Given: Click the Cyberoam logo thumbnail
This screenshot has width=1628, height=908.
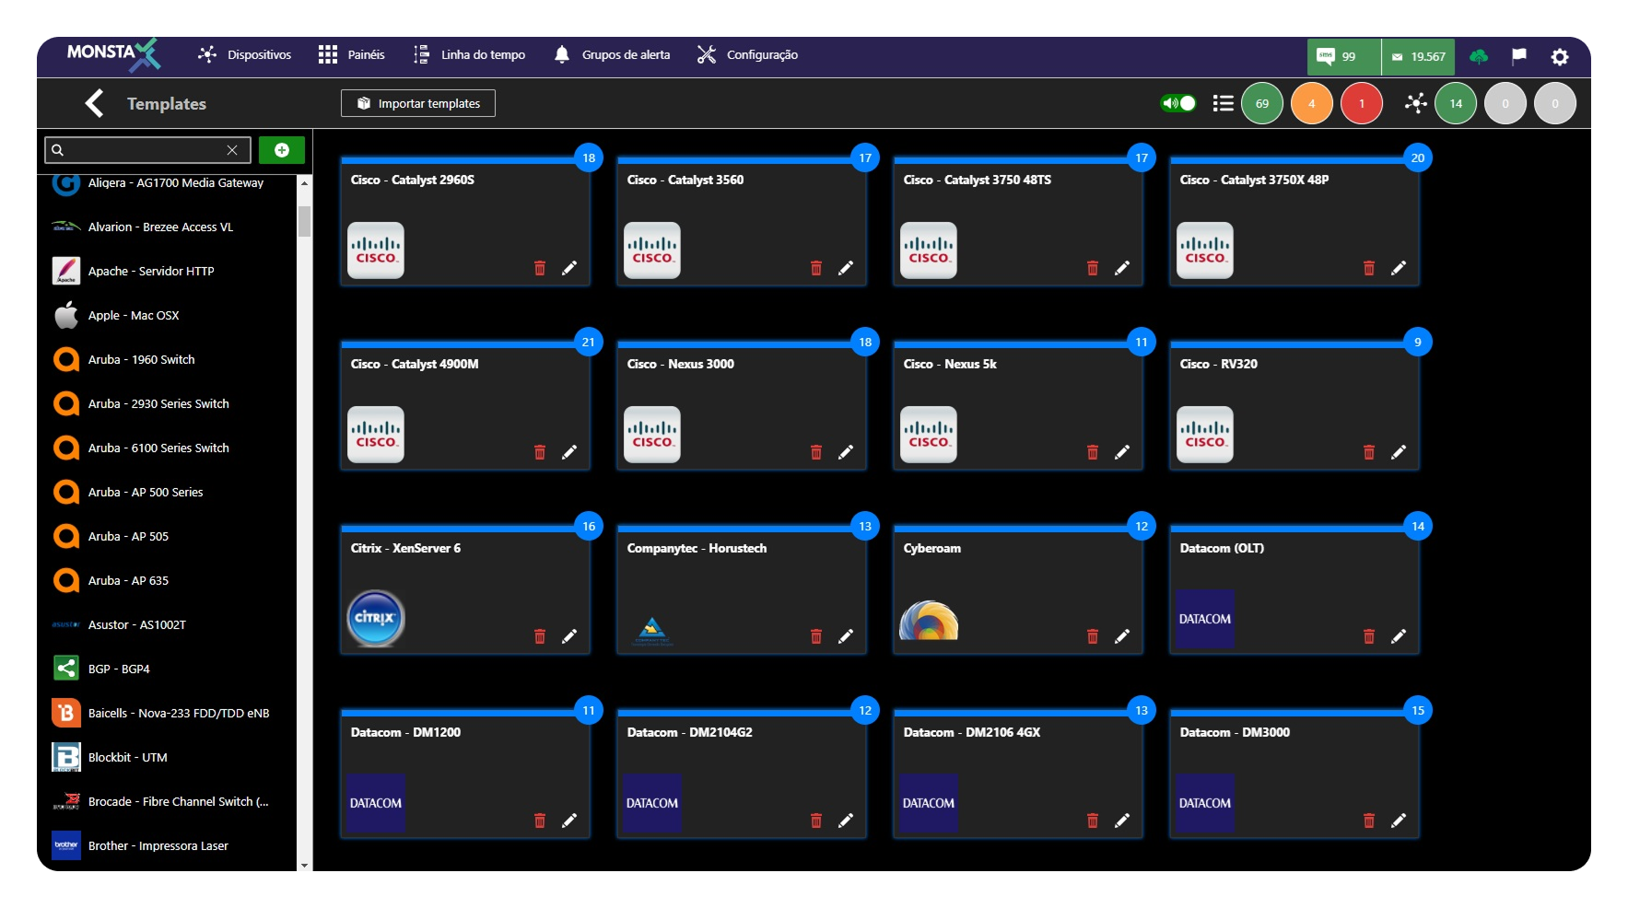Looking at the screenshot, I should (929, 620).
